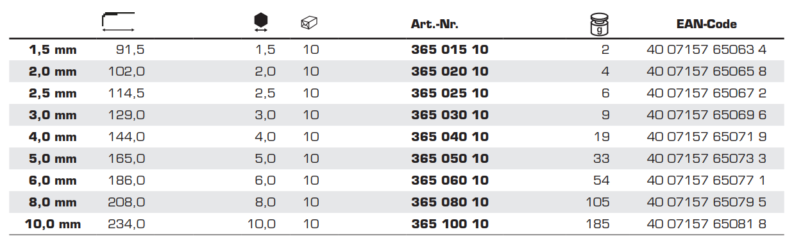Select the 1,5 mm row label

coord(53,50)
